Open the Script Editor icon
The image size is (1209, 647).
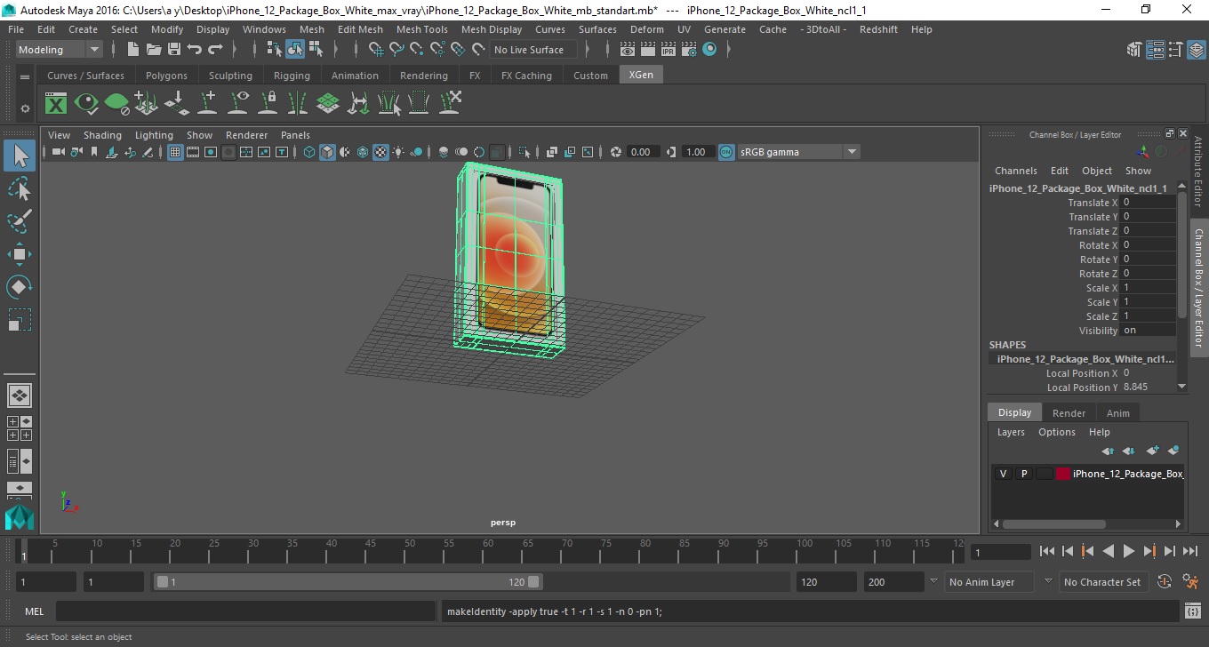point(1193,611)
